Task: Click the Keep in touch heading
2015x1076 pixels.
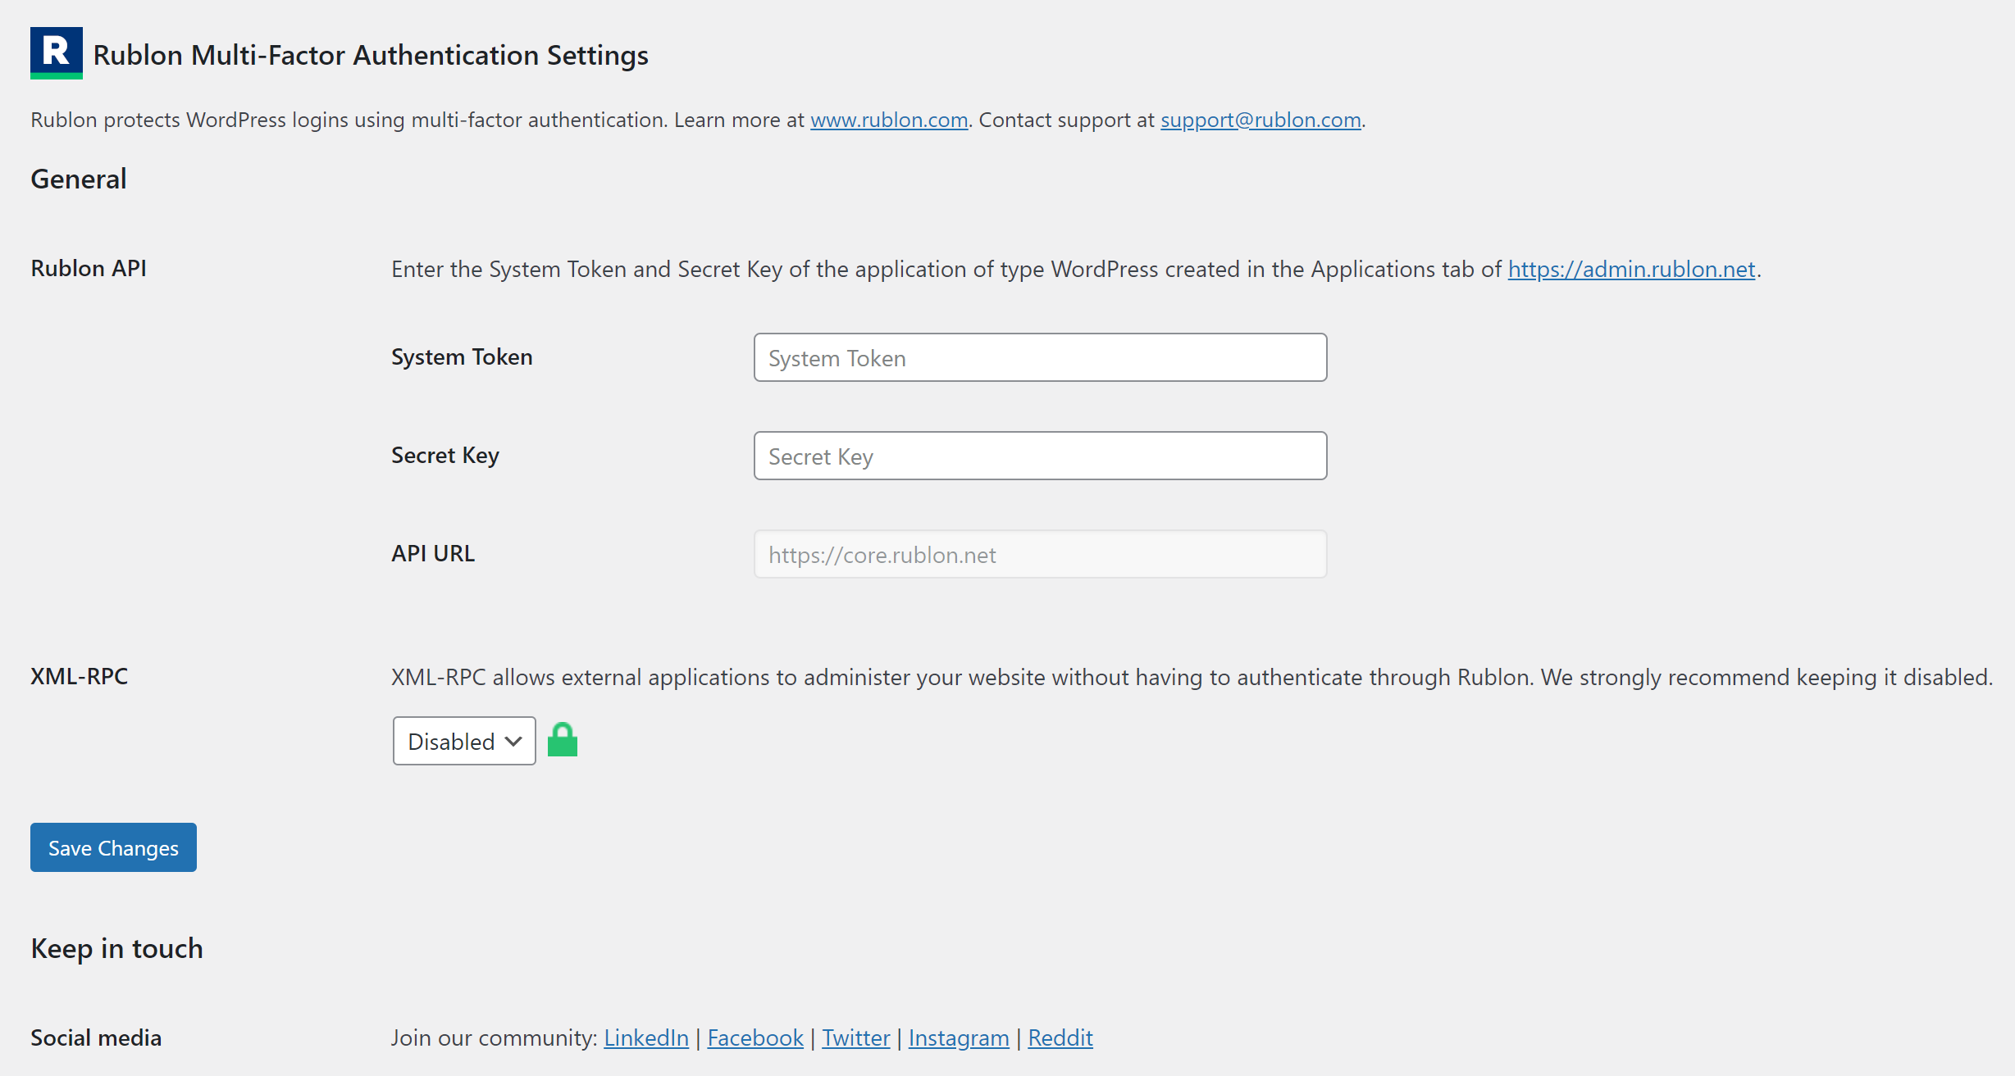Action: pos(116,948)
